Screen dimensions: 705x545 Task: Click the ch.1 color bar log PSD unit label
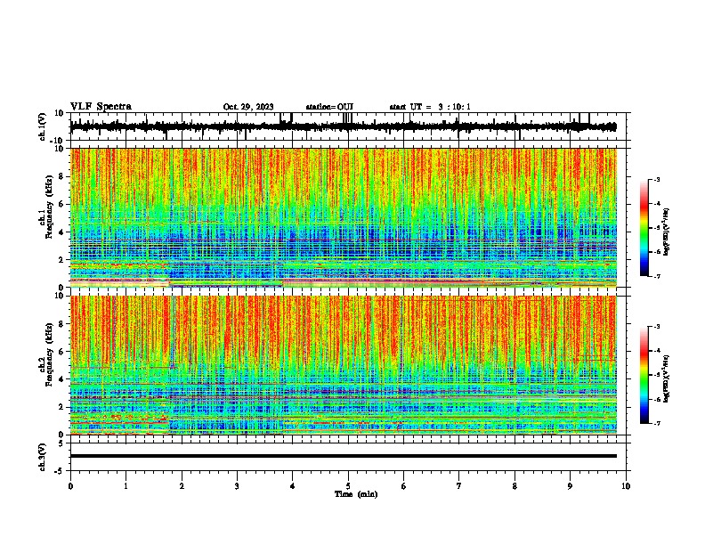click(667, 232)
